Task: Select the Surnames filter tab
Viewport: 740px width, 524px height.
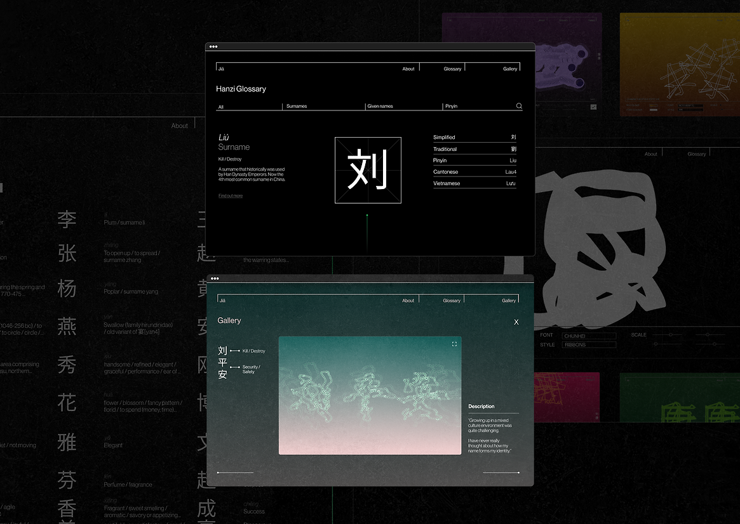Action: tap(297, 107)
